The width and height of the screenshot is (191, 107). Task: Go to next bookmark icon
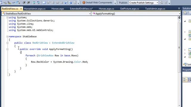coord(53,3)
